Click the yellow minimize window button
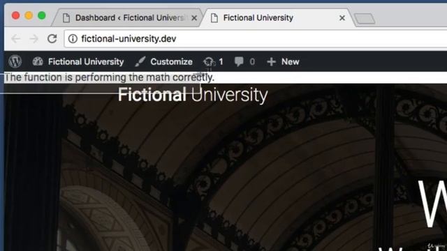 pyautogui.click(x=29, y=15)
